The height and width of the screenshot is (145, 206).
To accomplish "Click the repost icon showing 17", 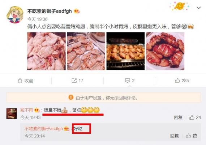I will coord(77,81).
